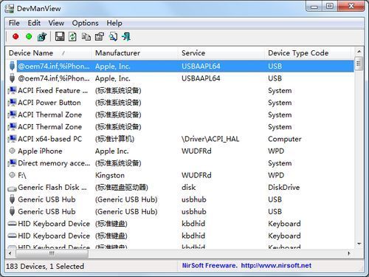Select the ACPI x64-based PC row
This screenshot has height=277, width=369.
click(x=179, y=139)
